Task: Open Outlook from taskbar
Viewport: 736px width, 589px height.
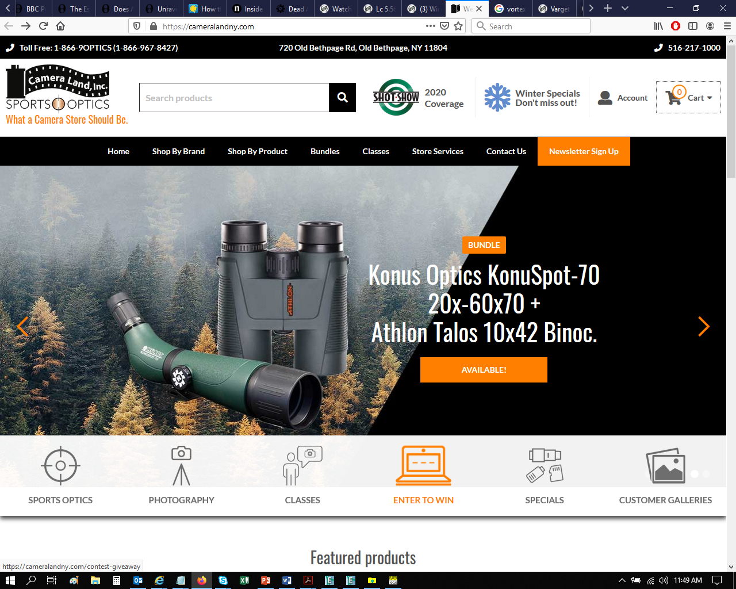Action: 138,580
